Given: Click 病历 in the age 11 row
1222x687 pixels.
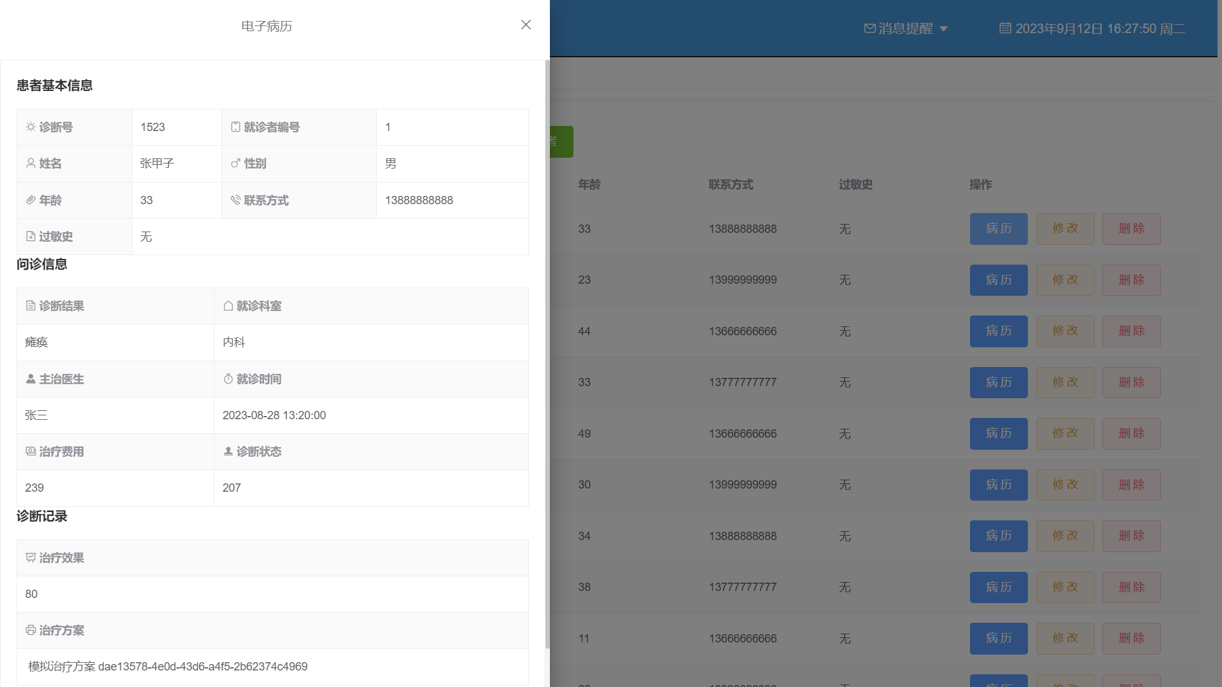Looking at the screenshot, I should click(999, 639).
